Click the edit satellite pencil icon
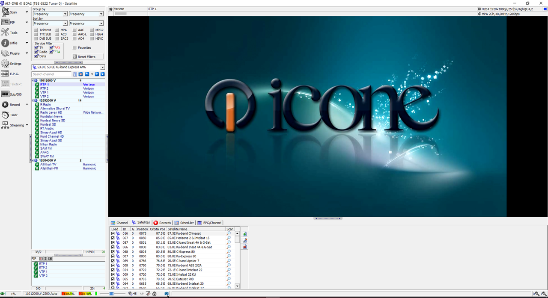 [x=245, y=240]
